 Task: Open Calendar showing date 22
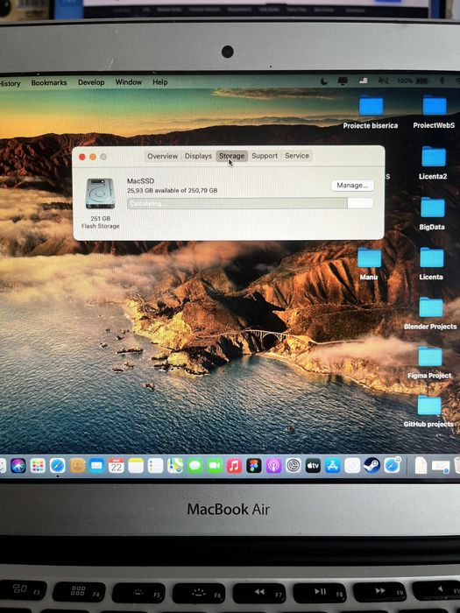pos(117,466)
